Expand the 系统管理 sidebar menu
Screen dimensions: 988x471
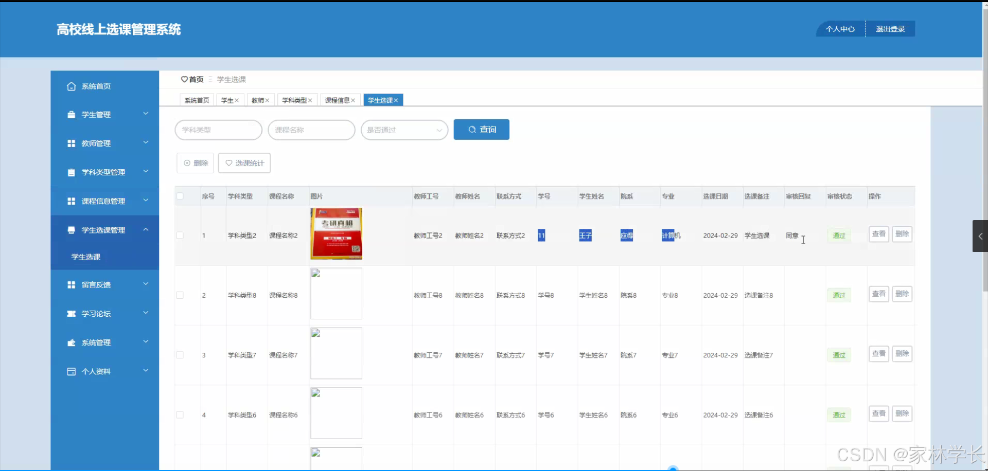(x=146, y=341)
